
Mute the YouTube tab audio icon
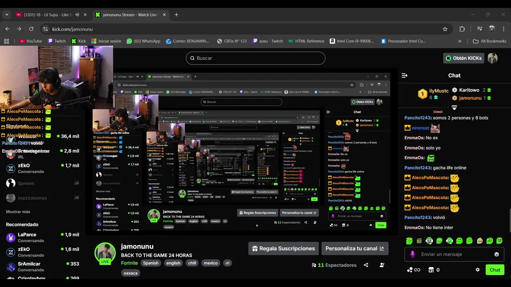pyautogui.click(x=77, y=15)
